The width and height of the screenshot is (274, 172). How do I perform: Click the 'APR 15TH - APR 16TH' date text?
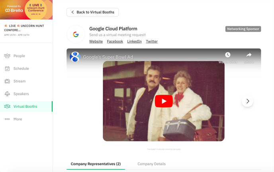[x=17, y=35]
